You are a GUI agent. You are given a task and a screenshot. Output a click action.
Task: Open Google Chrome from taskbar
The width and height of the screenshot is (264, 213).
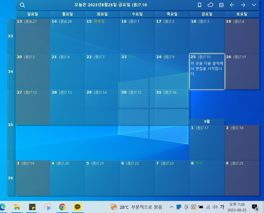62,207
